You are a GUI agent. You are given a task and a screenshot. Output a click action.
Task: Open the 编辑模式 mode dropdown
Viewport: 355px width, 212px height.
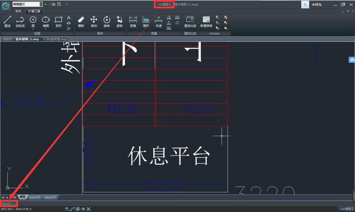41,4
